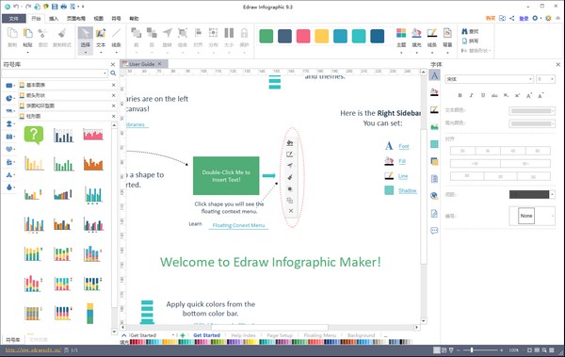Click the Floating Conext Menu link
Screen dimensions: 565x357
[238, 225]
